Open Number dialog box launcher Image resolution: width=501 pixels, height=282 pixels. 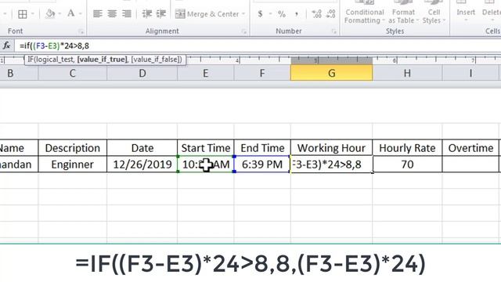(x=334, y=31)
